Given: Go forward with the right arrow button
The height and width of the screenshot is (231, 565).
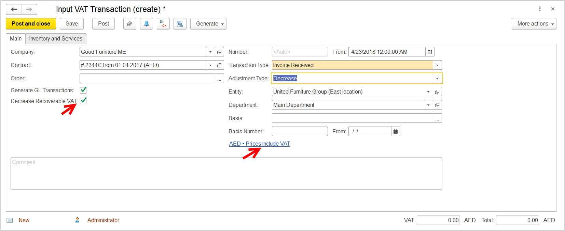Looking at the screenshot, I should tap(29, 9).
